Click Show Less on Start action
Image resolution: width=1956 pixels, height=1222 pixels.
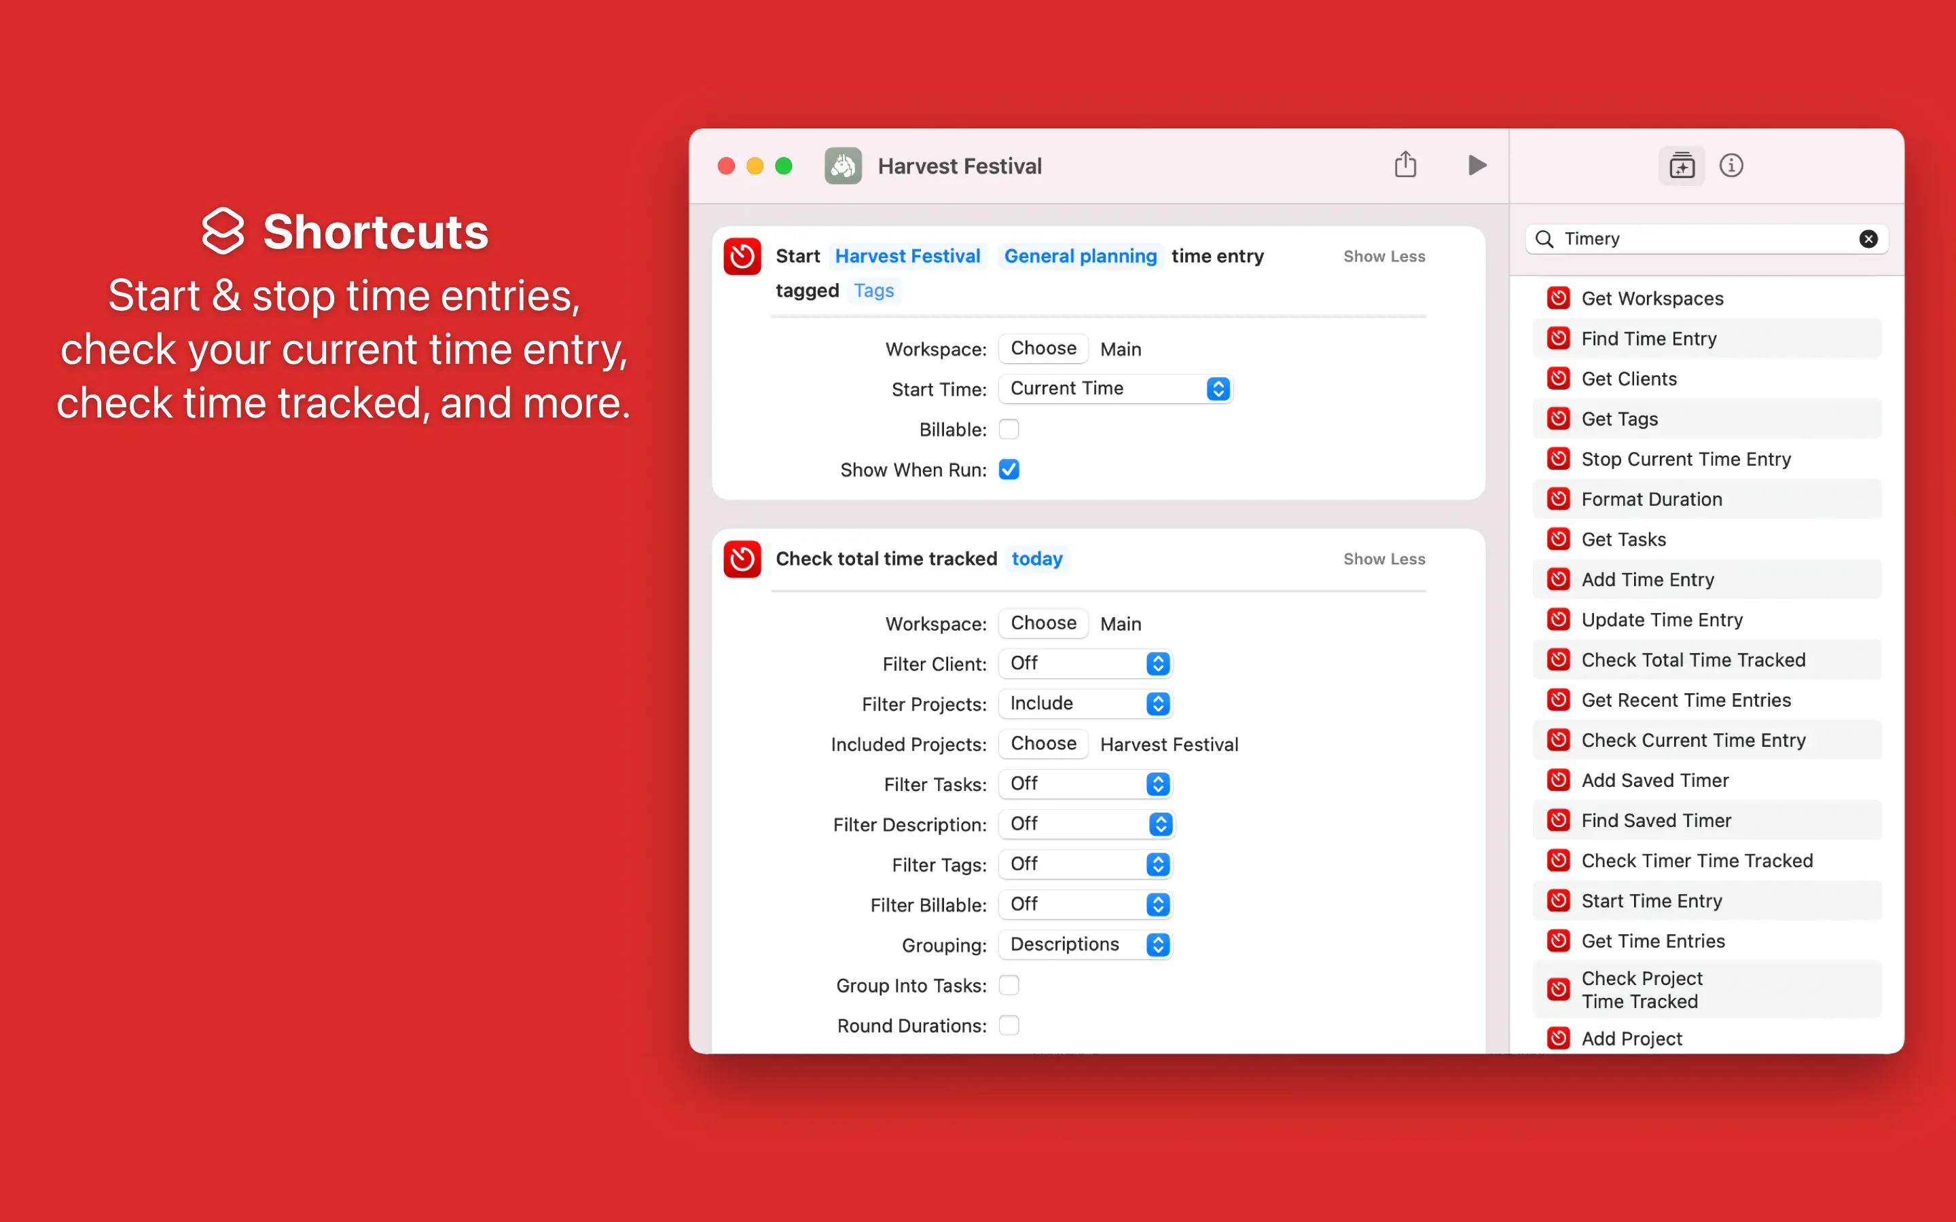tap(1383, 256)
